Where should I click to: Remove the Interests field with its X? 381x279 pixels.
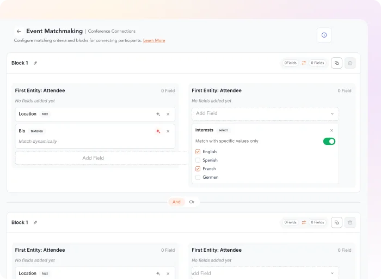coord(331,130)
